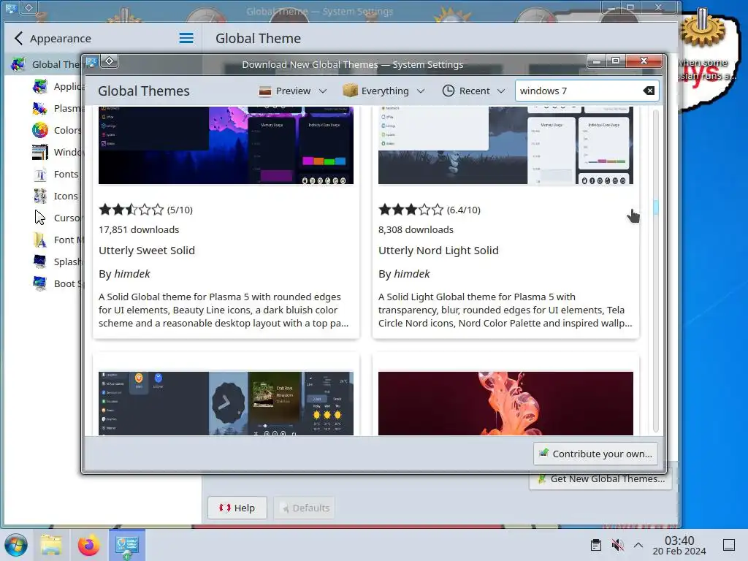The image size is (748, 561).
Task: Select Global Theme sidebar icon
Action: click(x=18, y=64)
